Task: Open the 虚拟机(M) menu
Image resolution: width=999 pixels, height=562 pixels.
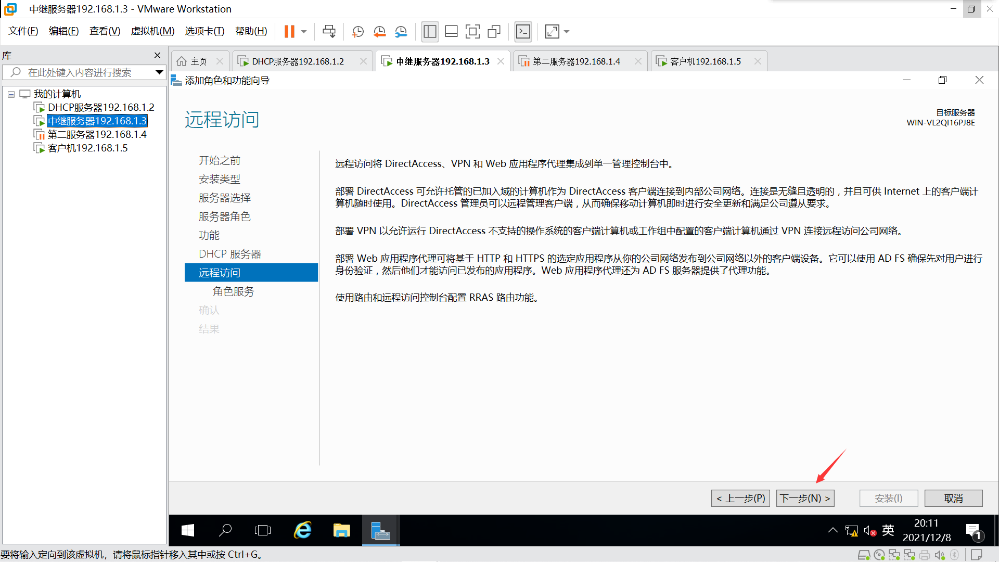Action: tap(152, 31)
